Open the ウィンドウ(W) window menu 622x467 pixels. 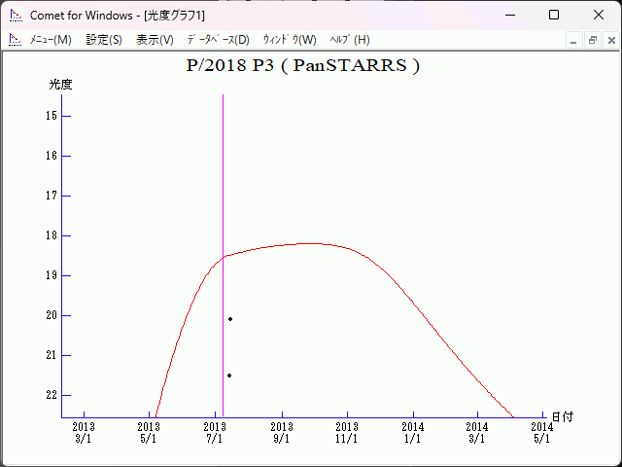click(290, 40)
